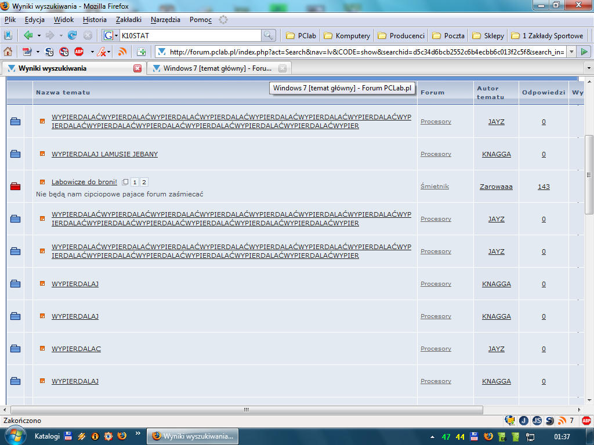
Task: Click the Reload page icon
Action: click(72, 35)
